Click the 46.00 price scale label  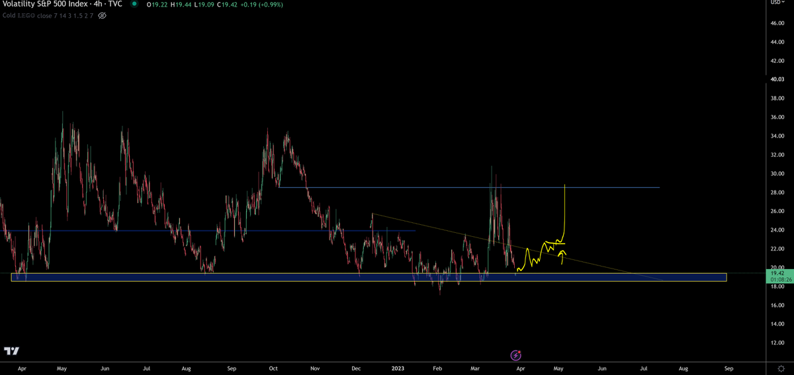point(777,23)
